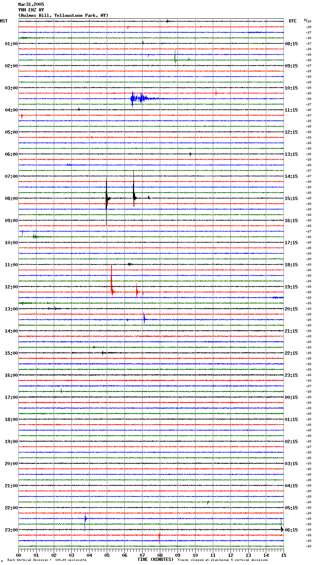Click the '09:15' UTC time label
This screenshot has width=313, height=565.
click(291, 66)
